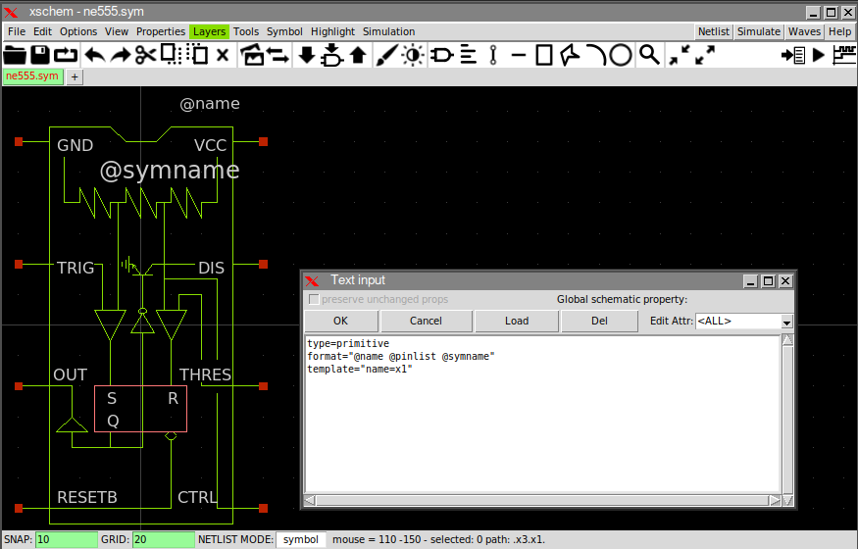Click the Open file folder icon
The width and height of the screenshot is (858, 549).
point(15,55)
